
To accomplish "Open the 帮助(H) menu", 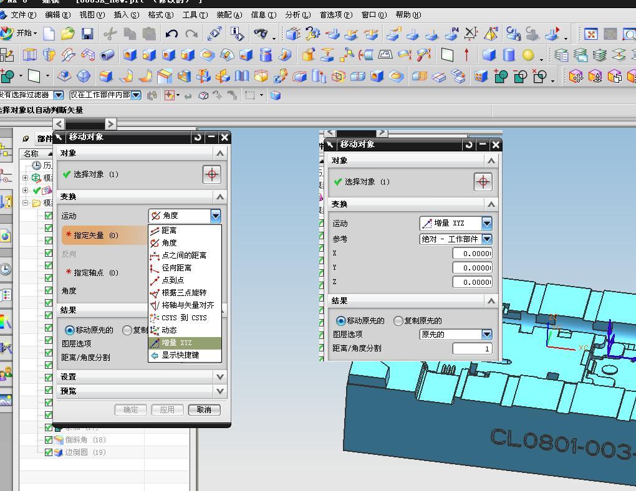I will (408, 15).
